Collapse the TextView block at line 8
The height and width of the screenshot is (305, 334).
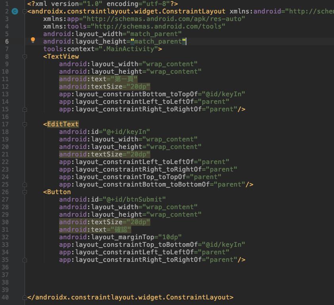[25, 57]
